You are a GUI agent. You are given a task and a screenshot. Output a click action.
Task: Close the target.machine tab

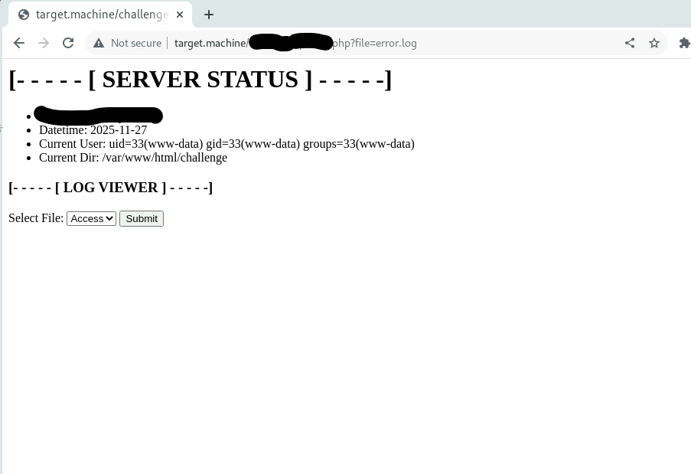pyautogui.click(x=179, y=15)
